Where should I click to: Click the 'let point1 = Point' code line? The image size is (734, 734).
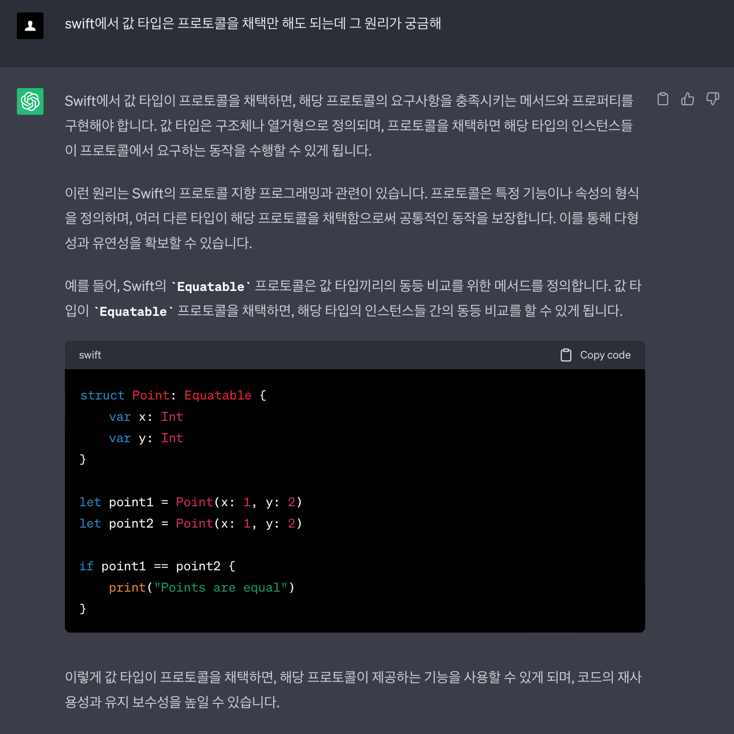(x=191, y=502)
